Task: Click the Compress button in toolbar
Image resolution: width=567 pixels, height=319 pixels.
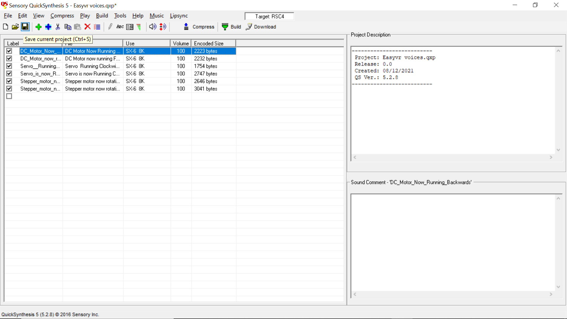Action: pos(199,27)
